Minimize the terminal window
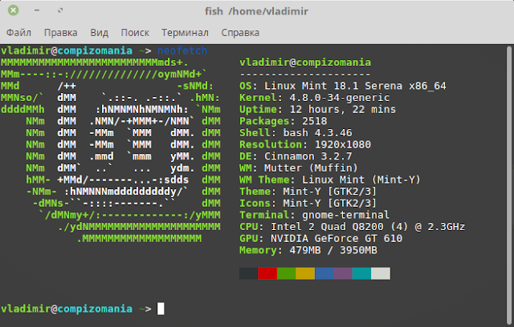 point(37,10)
